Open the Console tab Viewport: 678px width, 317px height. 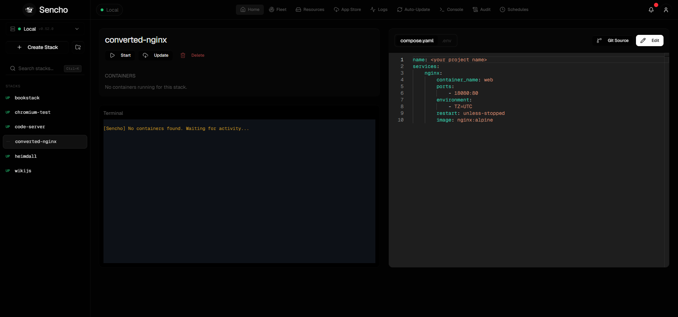tap(451, 10)
